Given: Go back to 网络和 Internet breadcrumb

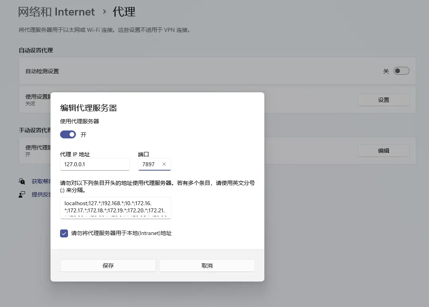Looking at the screenshot, I should click(x=56, y=12).
